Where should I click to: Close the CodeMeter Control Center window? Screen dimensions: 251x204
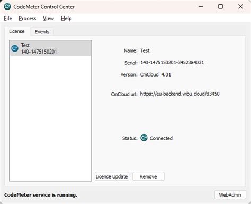pyautogui.click(x=240, y=7)
